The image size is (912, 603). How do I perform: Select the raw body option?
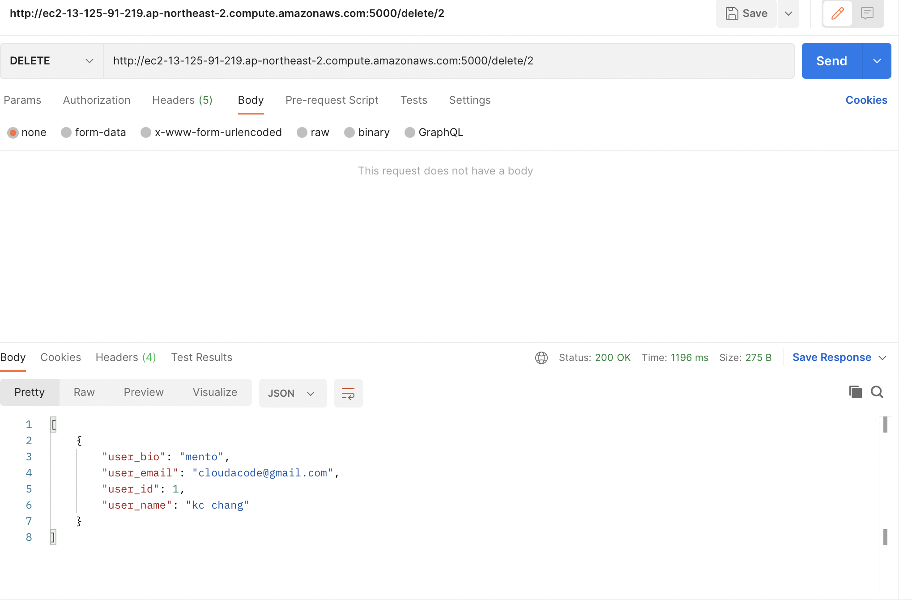point(303,132)
